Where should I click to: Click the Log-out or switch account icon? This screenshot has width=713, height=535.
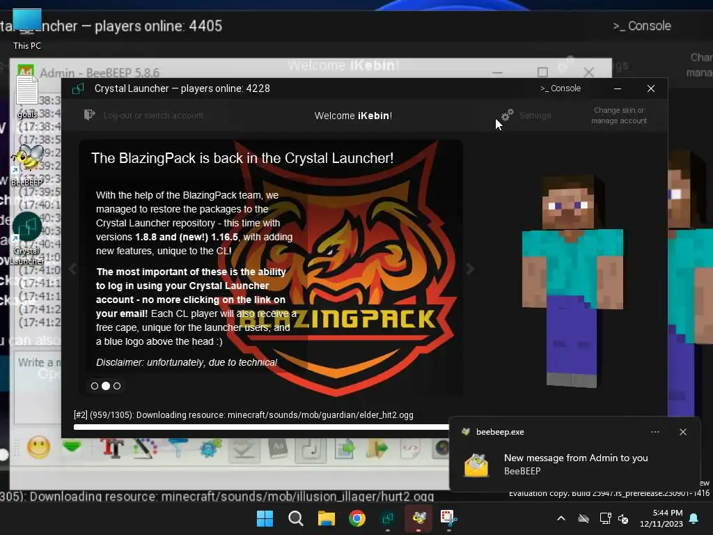(90, 115)
